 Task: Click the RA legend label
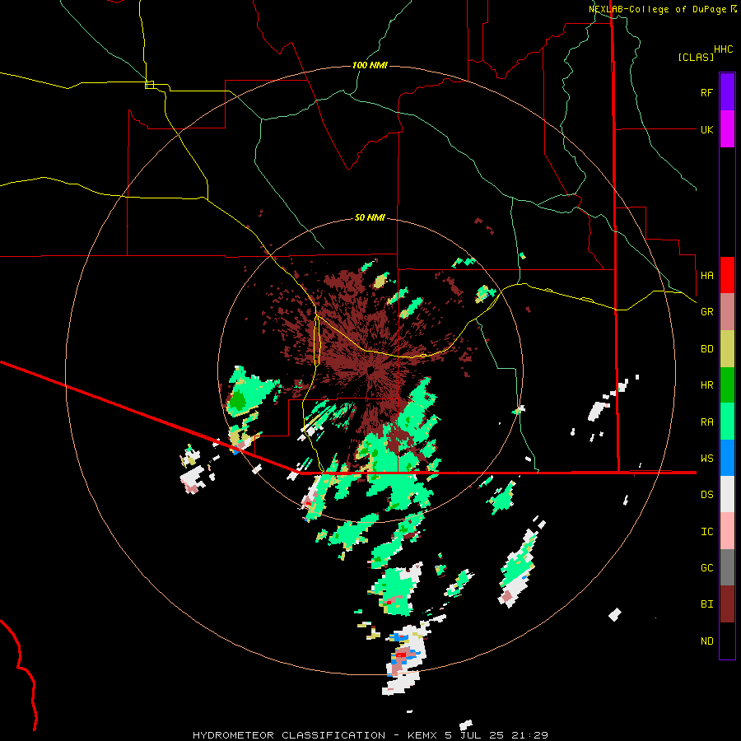[x=706, y=422]
